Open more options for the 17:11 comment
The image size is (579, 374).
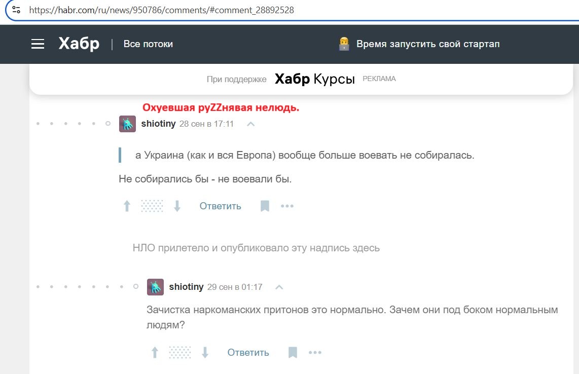pyautogui.click(x=287, y=206)
